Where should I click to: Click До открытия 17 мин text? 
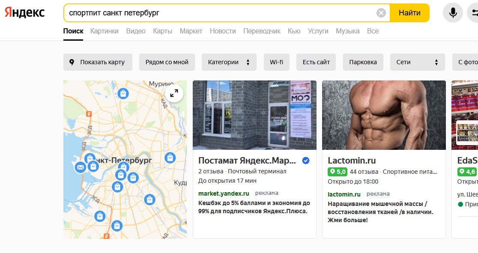(x=227, y=181)
